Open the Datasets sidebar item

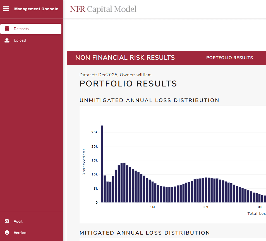click(31, 29)
